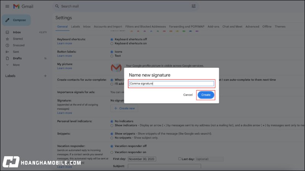305x171 pixels.
Task: Select Text for button labels
Action: point(112,56)
